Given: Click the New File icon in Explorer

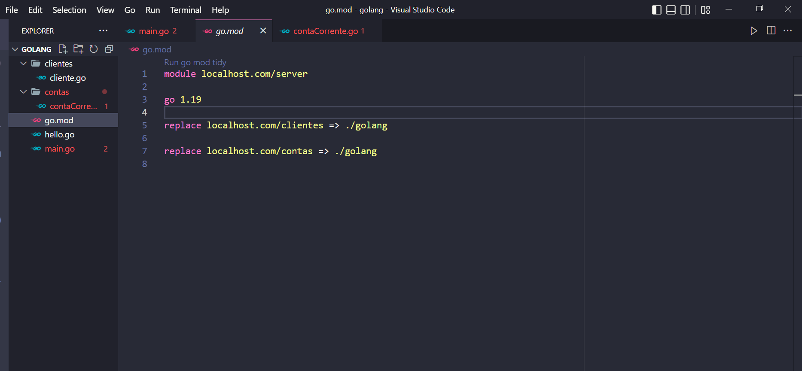Looking at the screenshot, I should 63,49.
